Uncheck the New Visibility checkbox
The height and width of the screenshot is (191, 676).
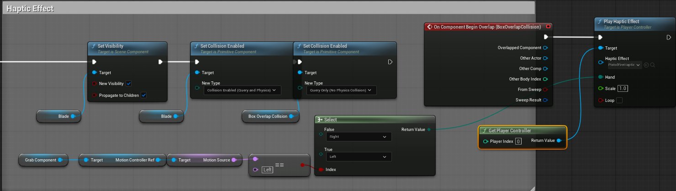[x=129, y=84]
